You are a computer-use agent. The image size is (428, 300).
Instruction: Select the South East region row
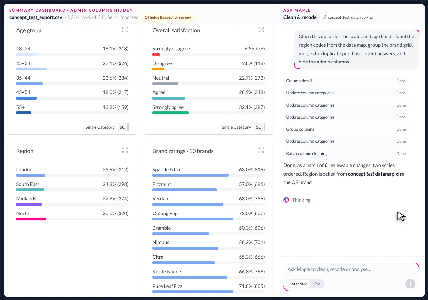pyautogui.click(x=72, y=187)
